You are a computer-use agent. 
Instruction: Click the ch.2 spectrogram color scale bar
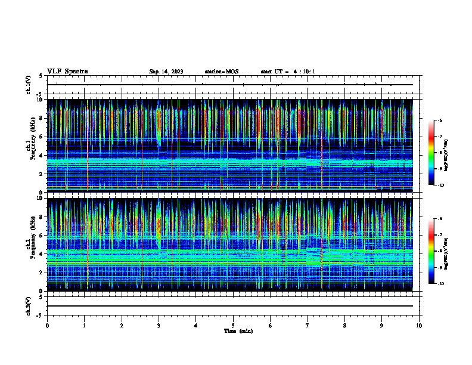coord(431,251)
